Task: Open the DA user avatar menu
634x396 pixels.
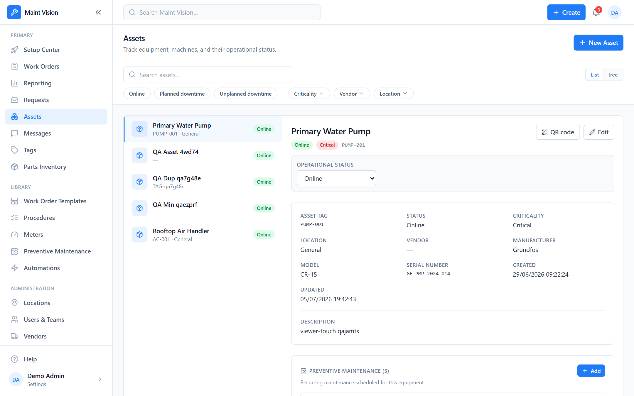Action: coord(615,12)
